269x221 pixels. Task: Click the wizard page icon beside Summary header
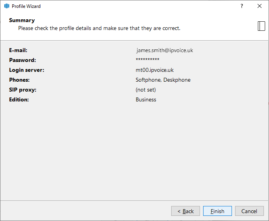click(x=261, y=26)
